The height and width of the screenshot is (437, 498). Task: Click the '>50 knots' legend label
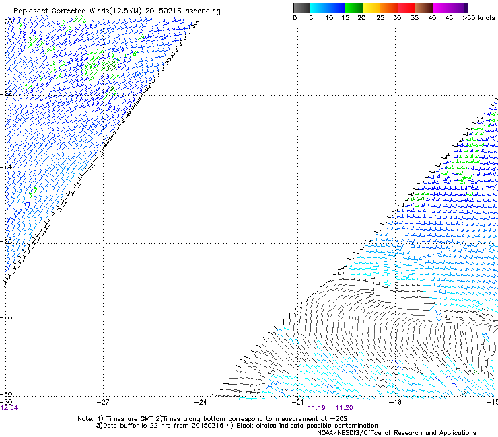478,18
